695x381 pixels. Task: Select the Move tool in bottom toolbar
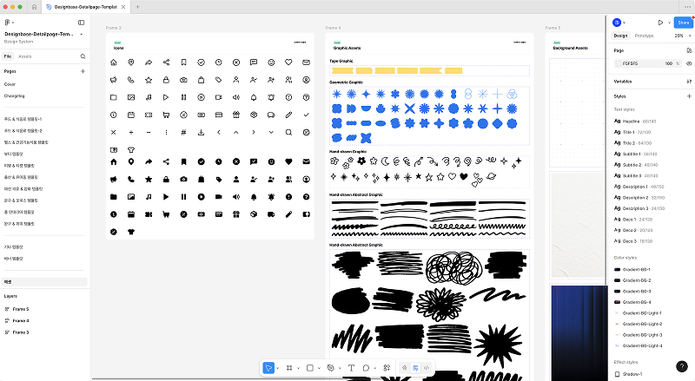(269, 368)
